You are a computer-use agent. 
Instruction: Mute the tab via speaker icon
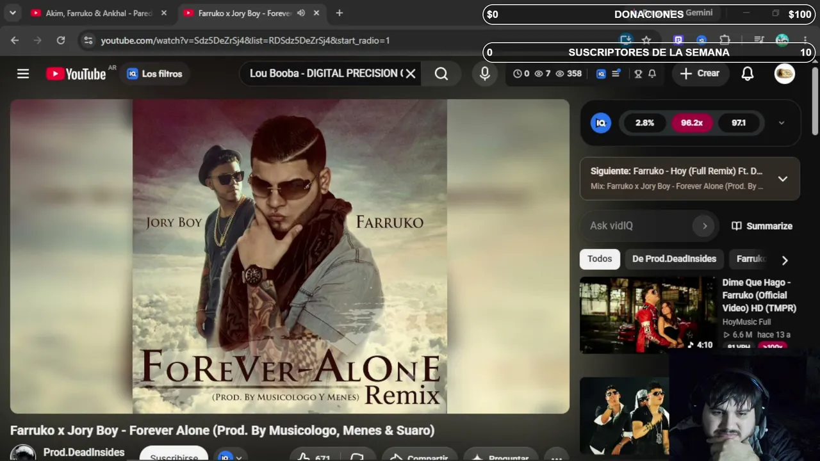[301, 13]
